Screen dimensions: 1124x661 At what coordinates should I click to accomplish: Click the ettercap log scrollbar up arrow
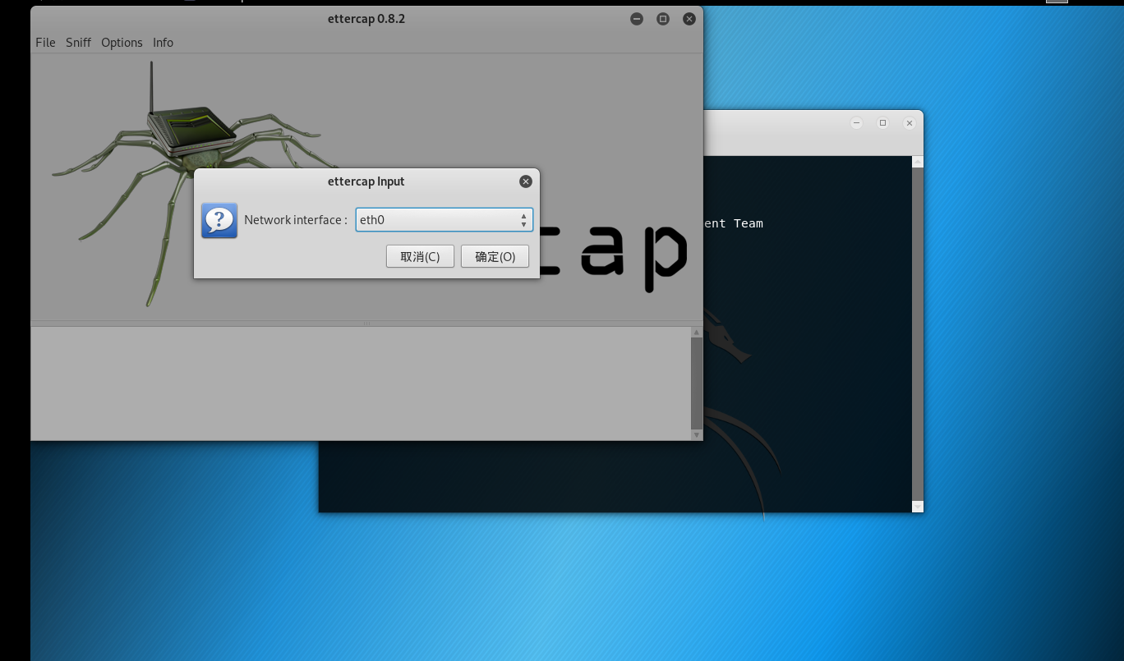click(697, 333)
